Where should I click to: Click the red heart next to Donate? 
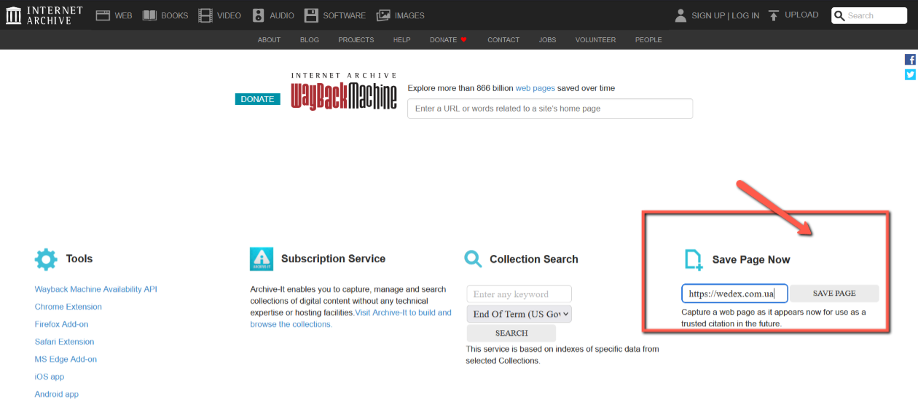[x=463, y=40]
